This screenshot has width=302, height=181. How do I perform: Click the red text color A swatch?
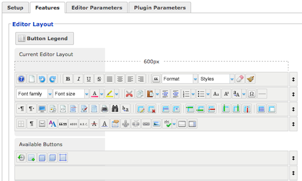click(95, 94)
